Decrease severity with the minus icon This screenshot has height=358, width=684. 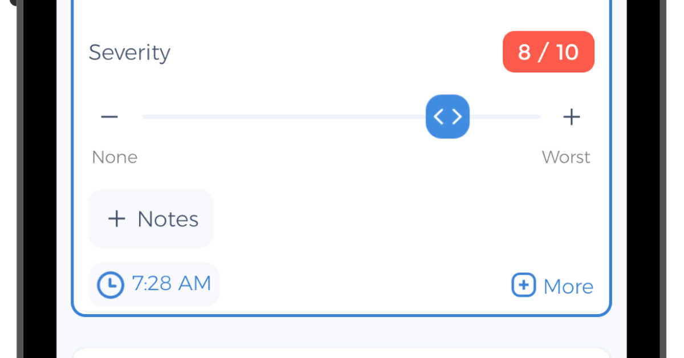coord(109,117)
